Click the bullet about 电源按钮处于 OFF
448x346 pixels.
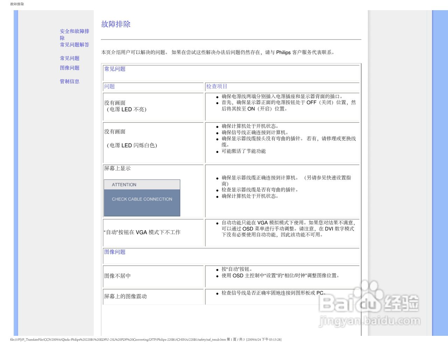(x=289, y=106)
